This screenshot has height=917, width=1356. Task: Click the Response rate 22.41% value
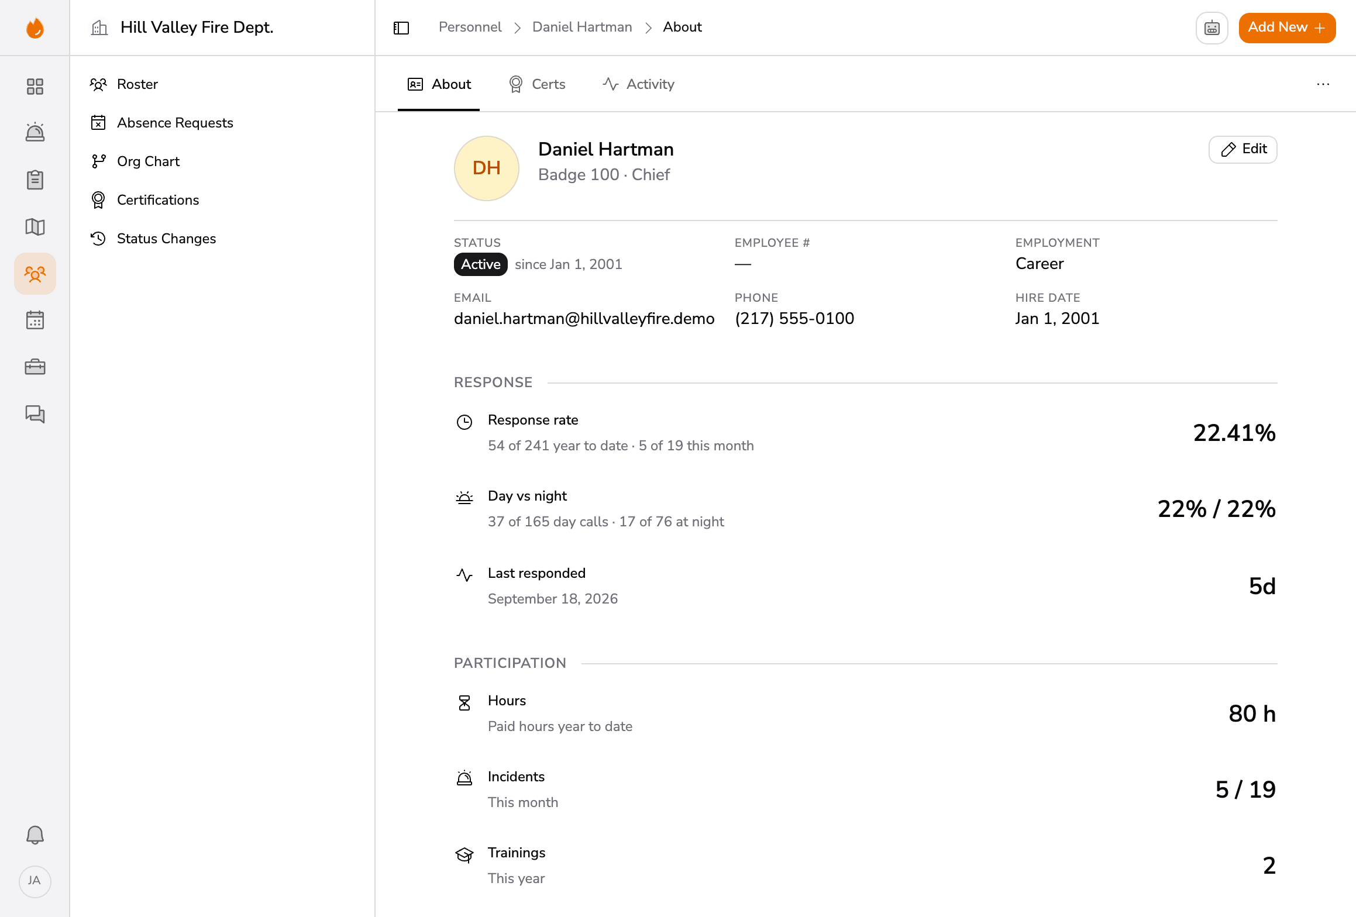pos(1234,433)
